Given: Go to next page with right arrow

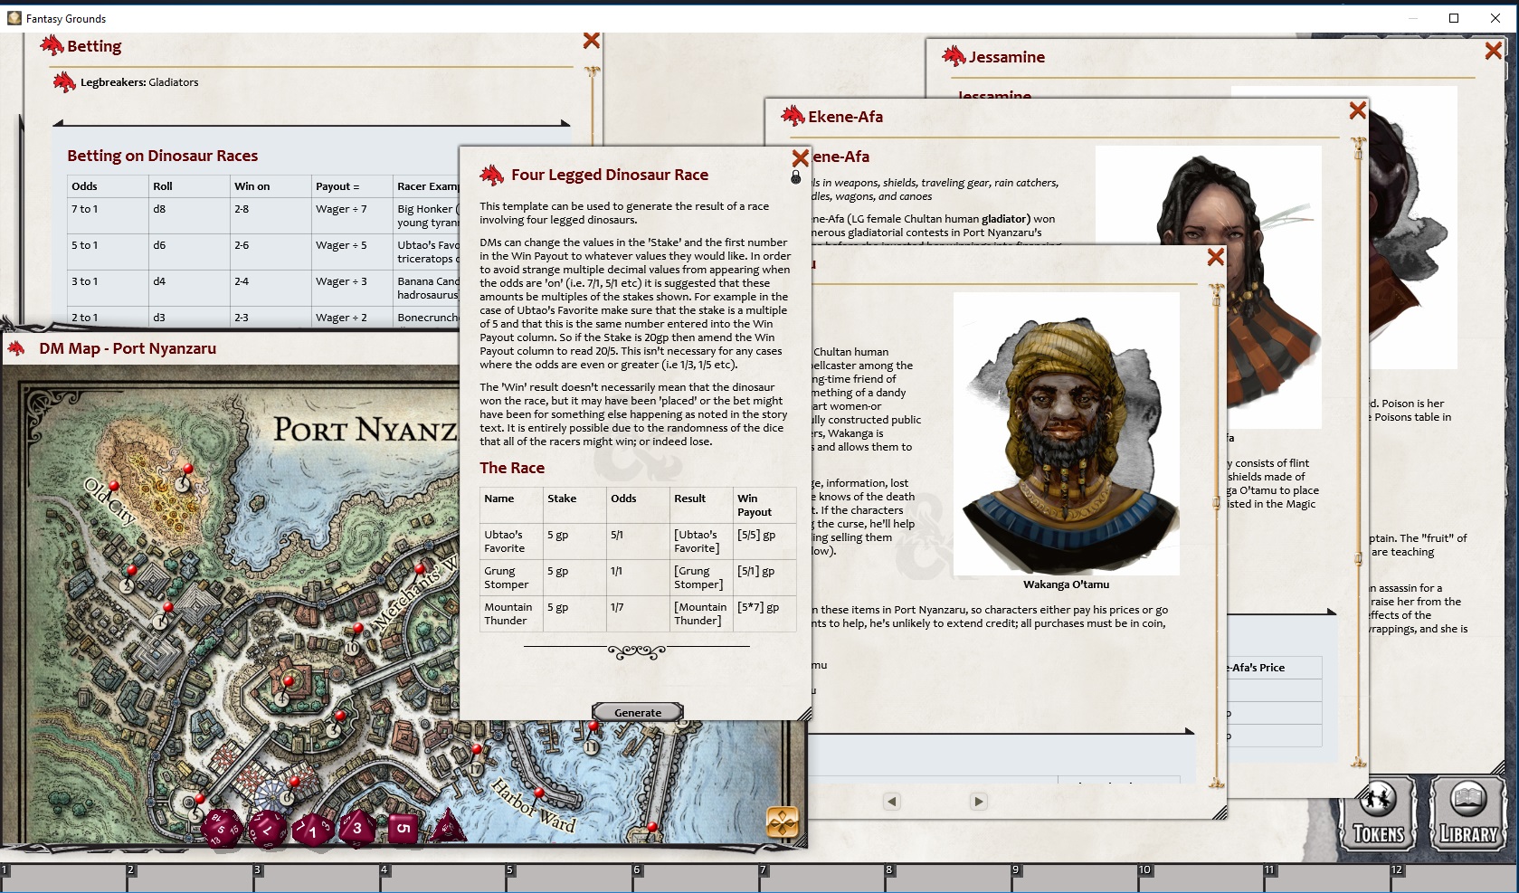Looking at the screenshot, I should coord(978,801).
